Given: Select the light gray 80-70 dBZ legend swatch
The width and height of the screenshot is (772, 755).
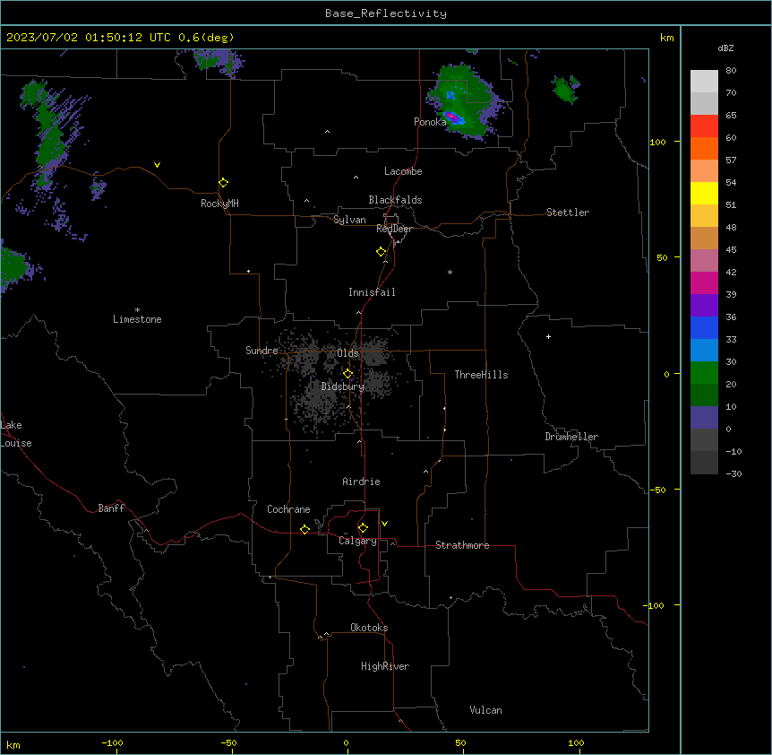Looking at the screenshot, I should (704, 82).
